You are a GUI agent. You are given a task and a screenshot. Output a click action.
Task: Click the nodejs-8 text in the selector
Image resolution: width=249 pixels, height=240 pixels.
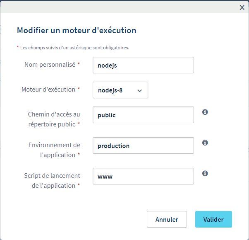pyautogui.click(x=110, y=90)
